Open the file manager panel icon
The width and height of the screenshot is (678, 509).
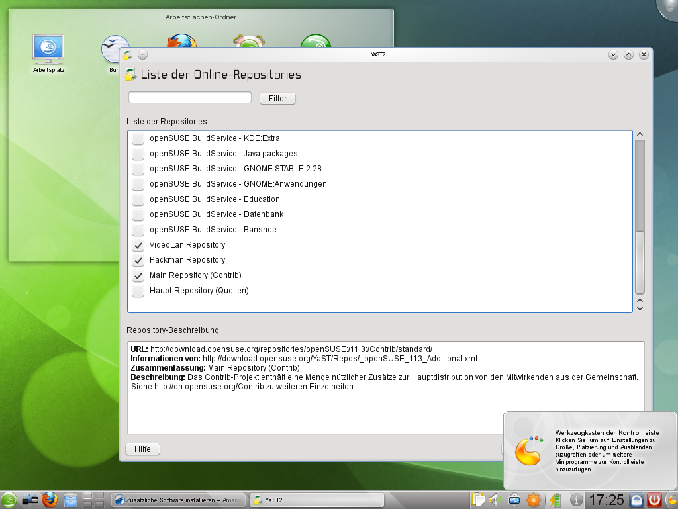pyautogui.click(x=71, y=500)
